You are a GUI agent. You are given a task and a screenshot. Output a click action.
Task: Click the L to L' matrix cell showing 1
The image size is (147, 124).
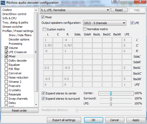(x=48, y=40)
